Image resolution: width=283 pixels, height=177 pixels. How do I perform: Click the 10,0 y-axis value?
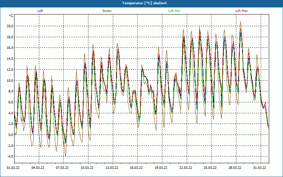[10, 81]
